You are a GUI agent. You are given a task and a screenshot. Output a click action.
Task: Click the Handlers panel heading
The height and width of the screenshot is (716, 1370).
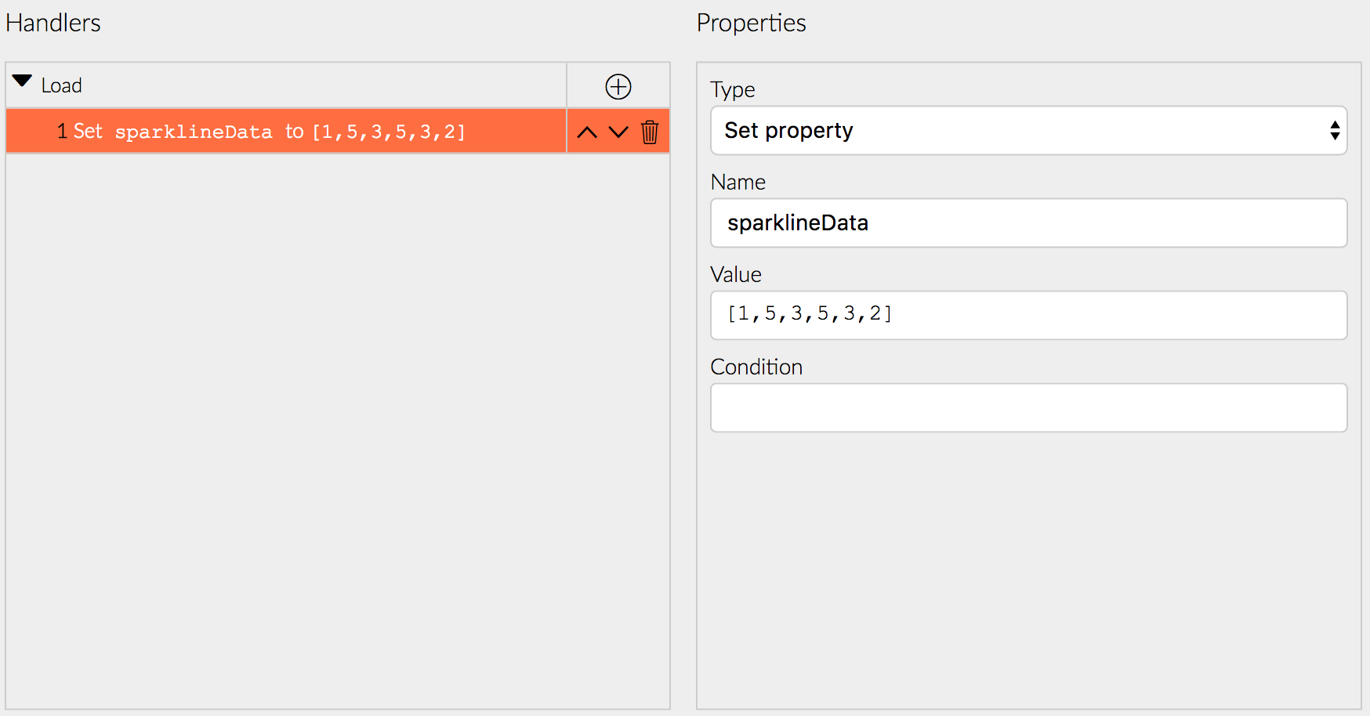(53, 23)
